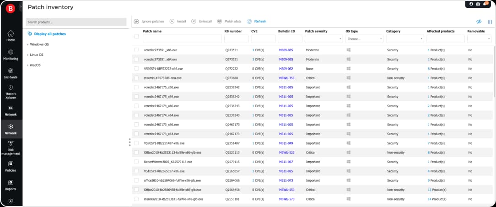Open Patch stats from the toolbar
Screen dimensions: 496x207
(229, 21)
